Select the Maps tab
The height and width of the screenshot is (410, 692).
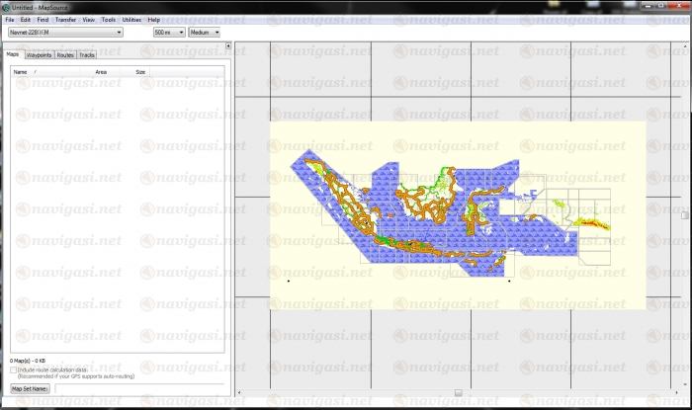coord(13,55)
